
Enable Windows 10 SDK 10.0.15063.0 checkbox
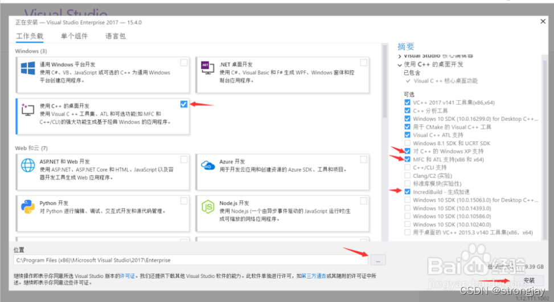pyautogui.click(x=407, y=200)
